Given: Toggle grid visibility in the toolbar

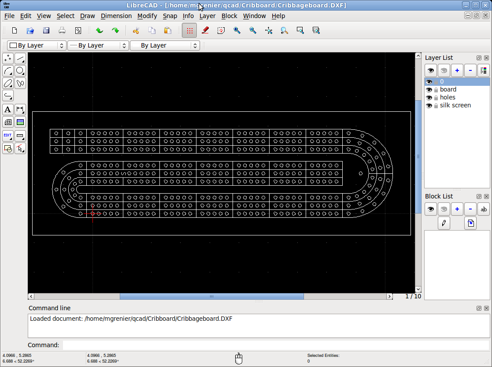Looking at the screenshot, I should coord(189,30).
